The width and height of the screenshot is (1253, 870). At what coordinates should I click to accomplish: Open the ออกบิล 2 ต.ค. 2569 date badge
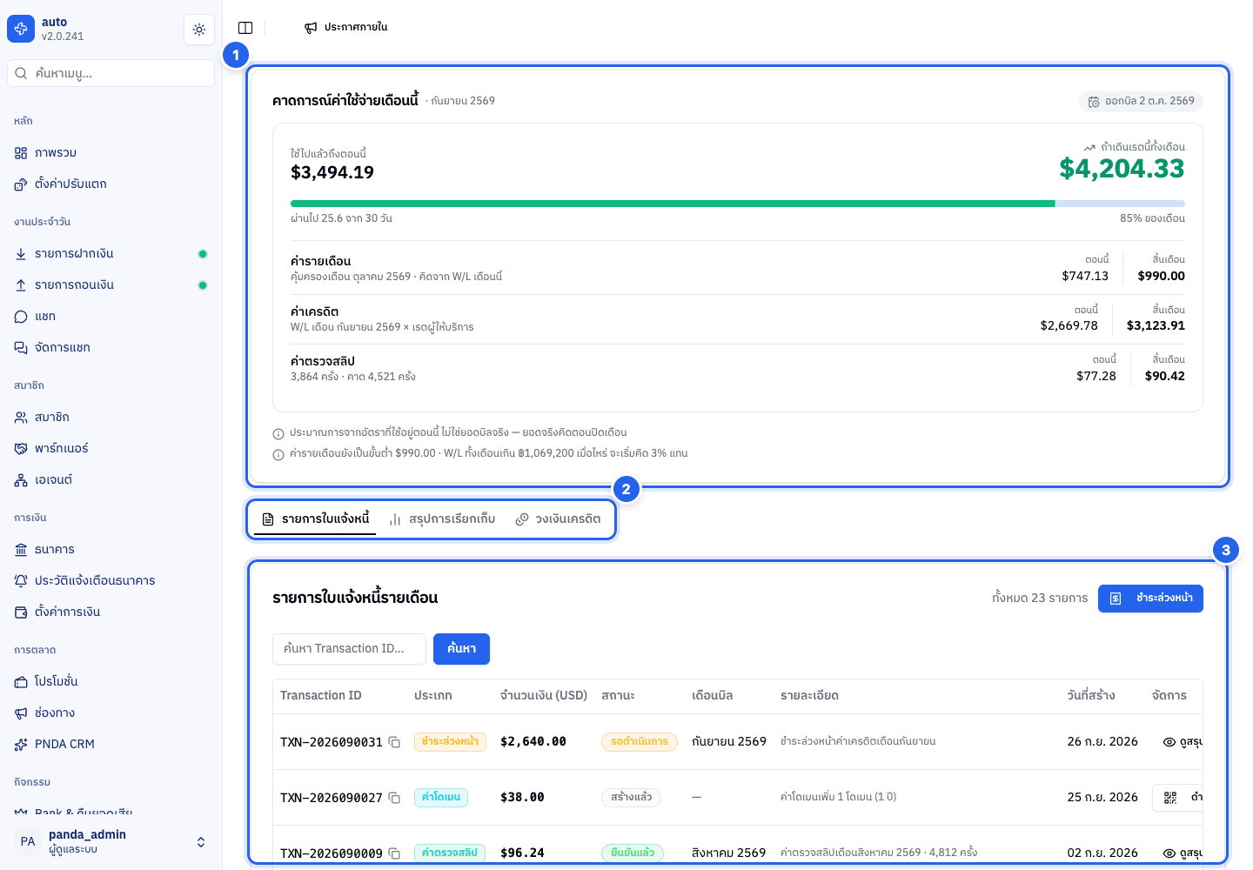point(1141,102)
